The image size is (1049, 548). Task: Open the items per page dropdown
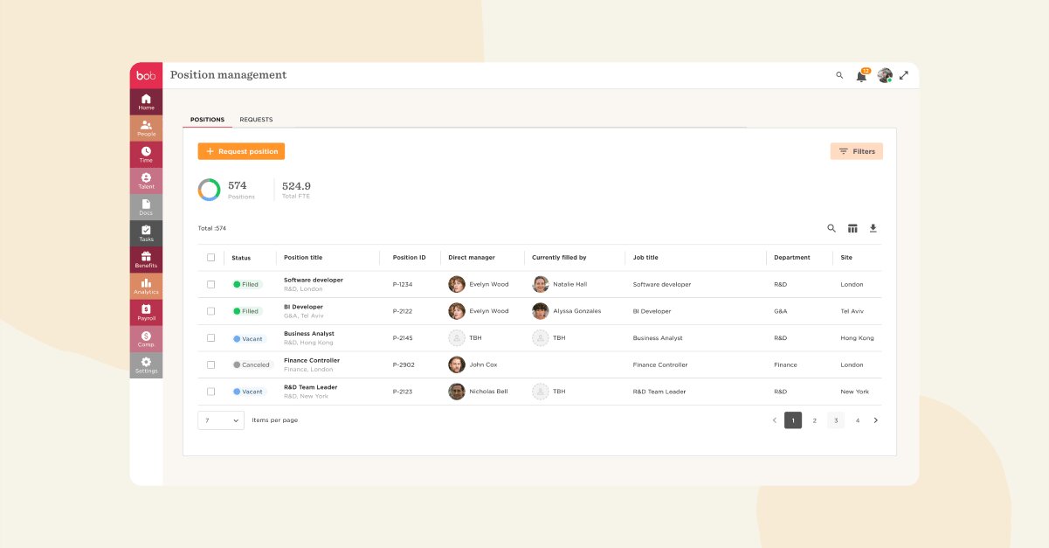(x=221, y=420)
